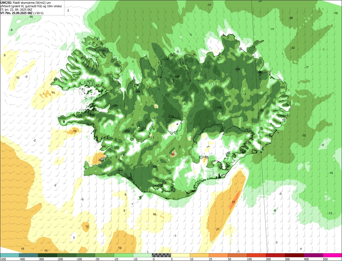Click the header line mentioning '10m vindur'
This screenshot has height=261, width=342.
coord(31,6)
